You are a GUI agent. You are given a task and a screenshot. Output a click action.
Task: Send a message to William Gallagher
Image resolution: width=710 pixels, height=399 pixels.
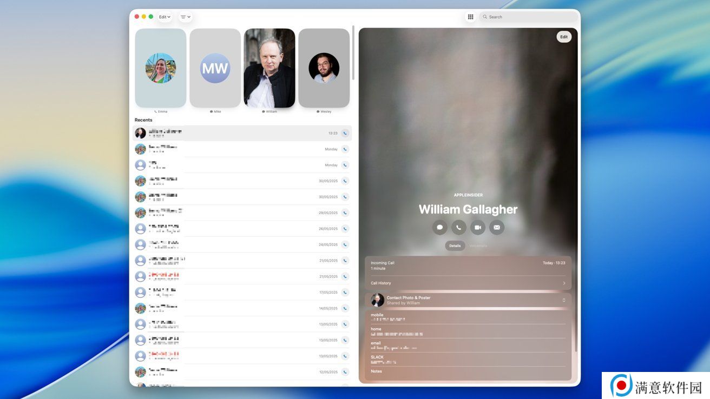tap(439, 228)
